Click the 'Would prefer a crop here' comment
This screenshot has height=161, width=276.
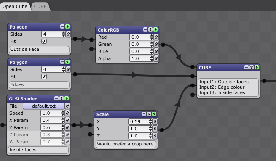[126, 144]
